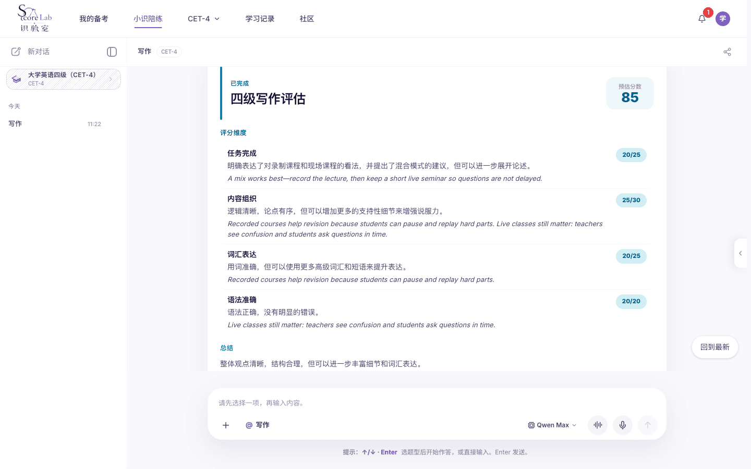
Task: Click the 语法准确 dimension title
Action: 242,300
